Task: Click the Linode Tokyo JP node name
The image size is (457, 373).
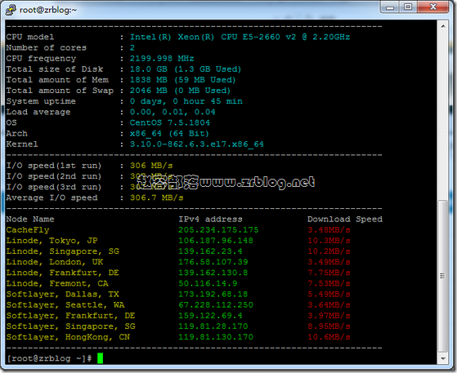Action: (52, 241)
